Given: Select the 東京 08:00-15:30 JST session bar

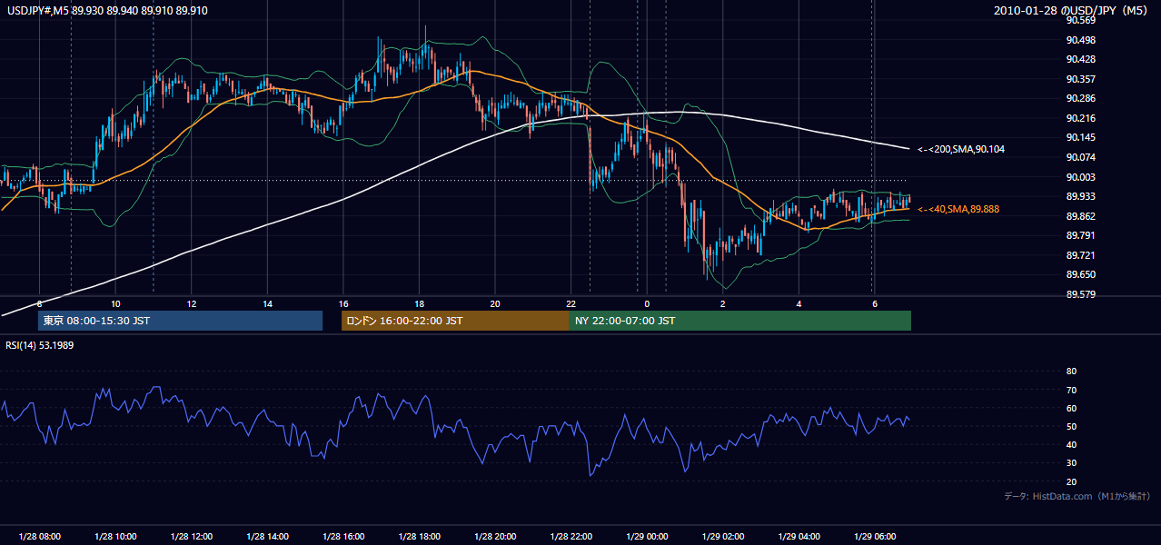Looking at the screenshot, I should click(180, 321).
